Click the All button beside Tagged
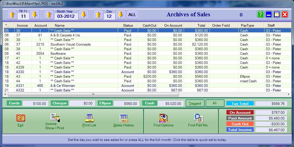 215,103
